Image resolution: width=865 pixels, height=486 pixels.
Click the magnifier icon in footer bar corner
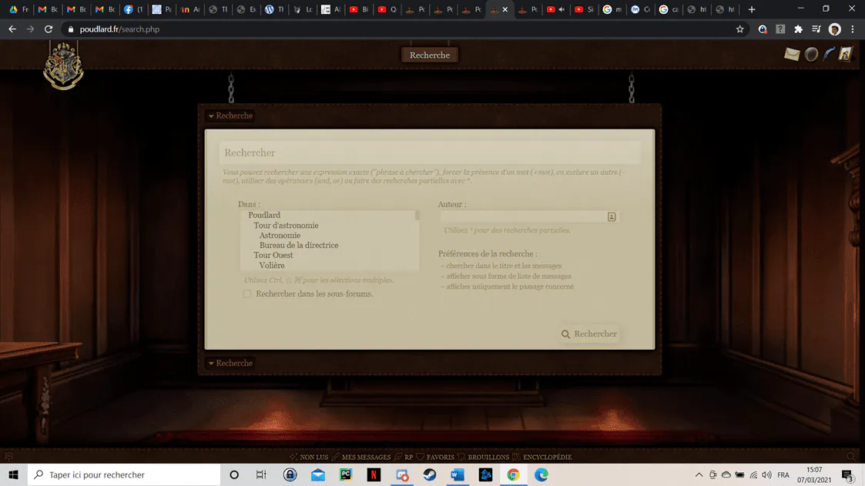tap(850, 457)
